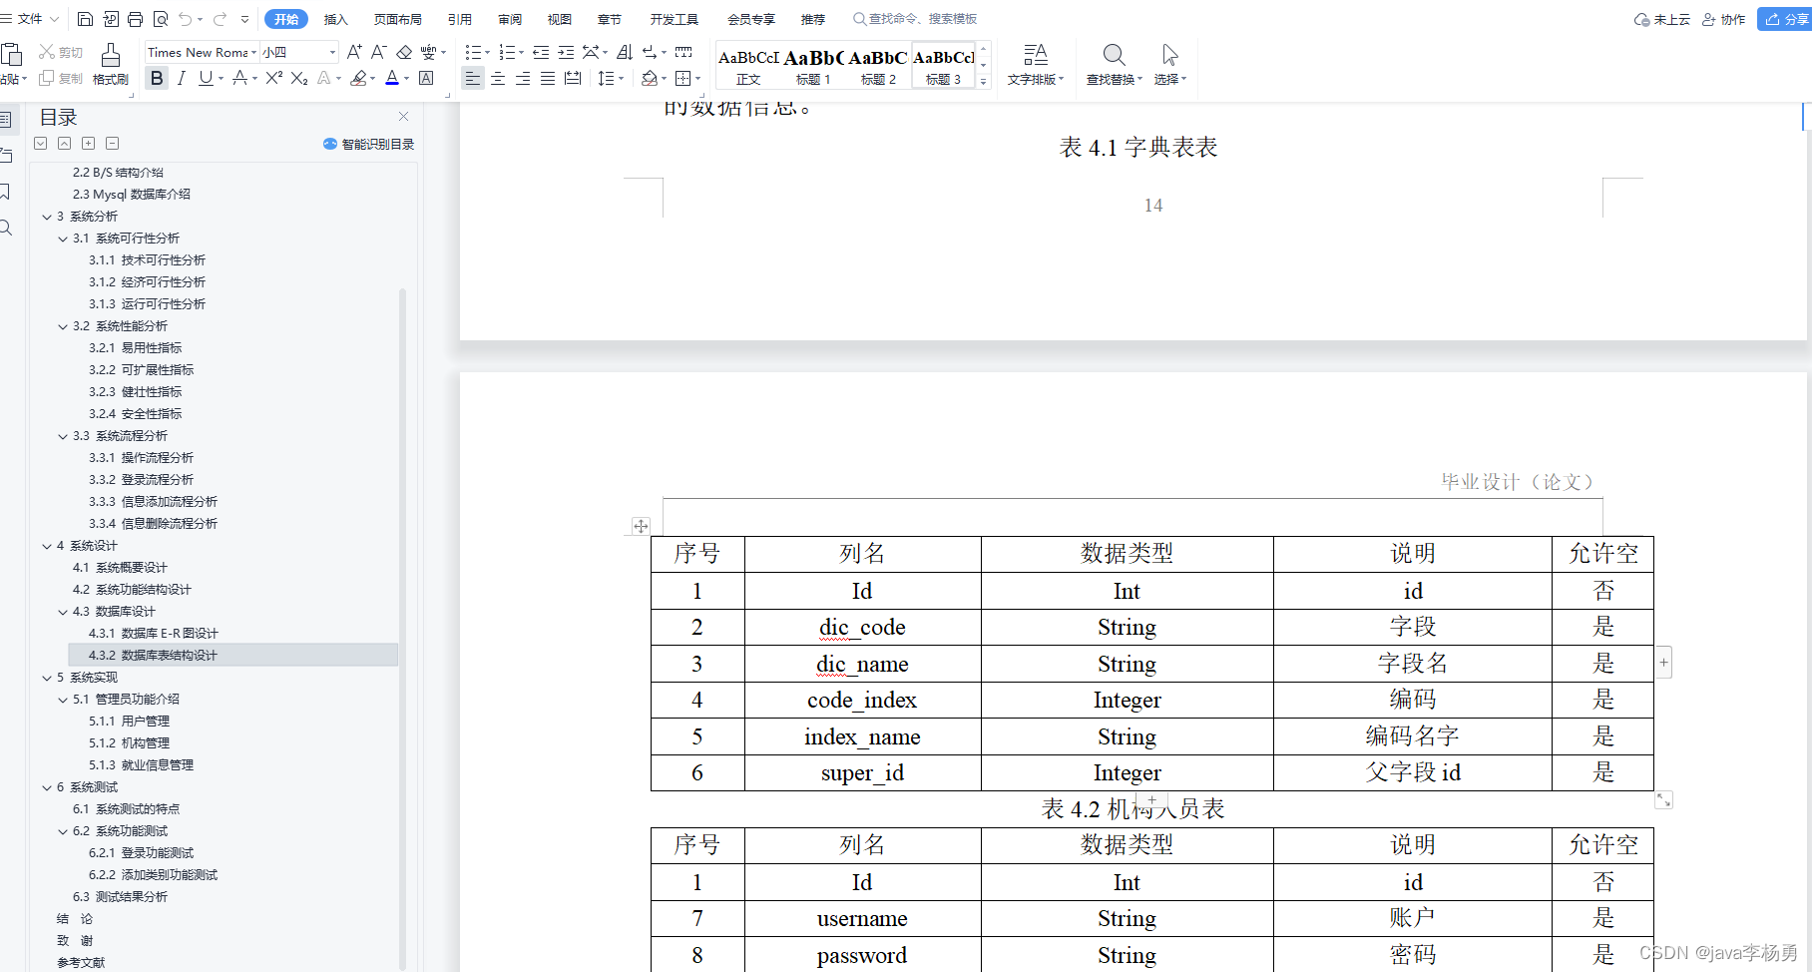Click the add column plus beside table
This screenshot has height=972, width=1812.
pos(1663,662)
